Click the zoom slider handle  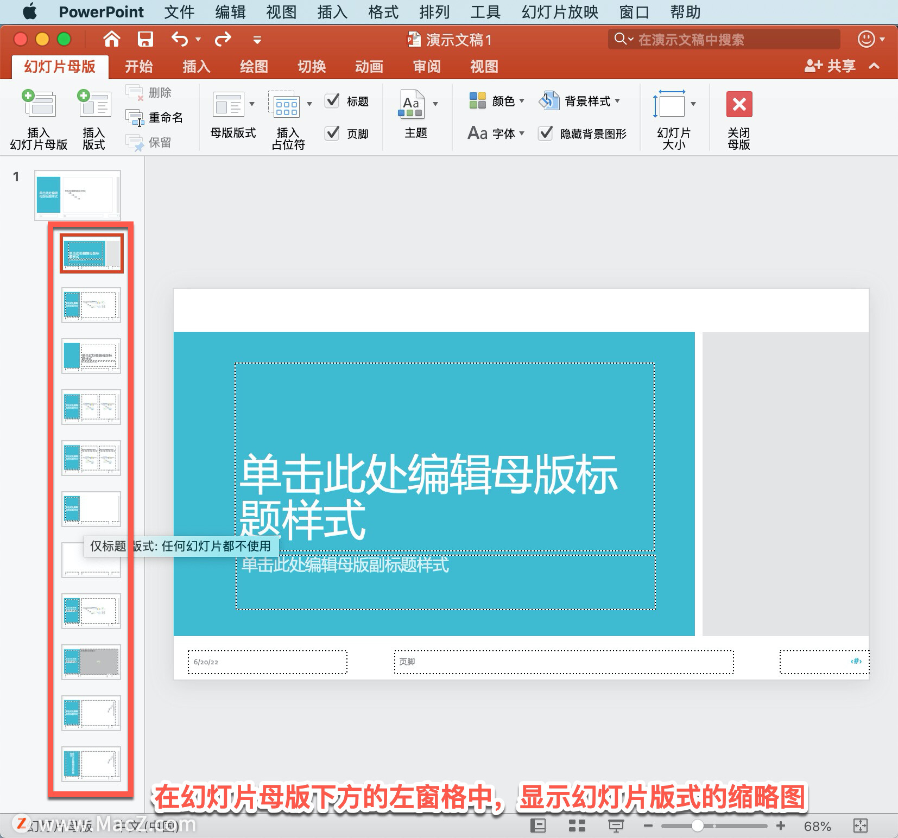pyautogui.click(x=698, y=826)
